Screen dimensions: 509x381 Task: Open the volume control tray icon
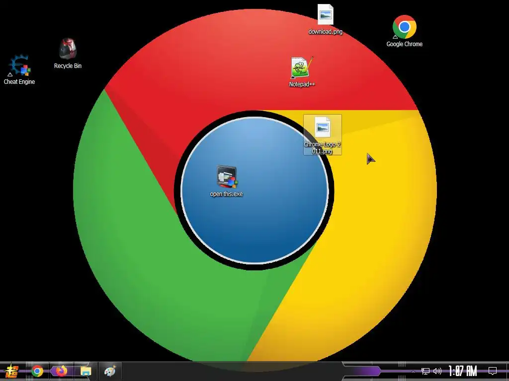pyautogui.click(x=437, y=371)
